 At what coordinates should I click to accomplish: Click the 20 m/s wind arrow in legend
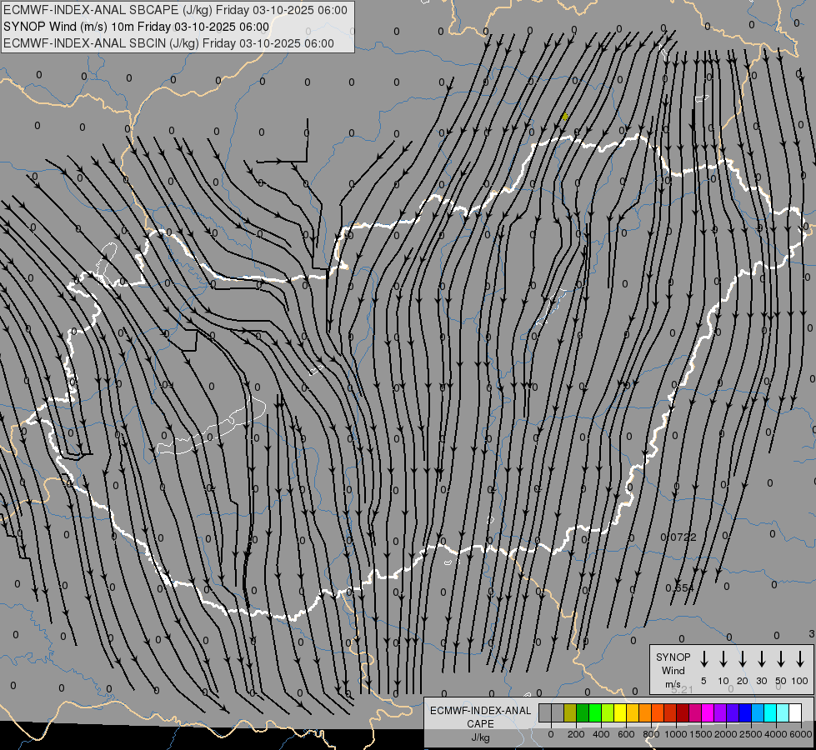click(743, 659)
